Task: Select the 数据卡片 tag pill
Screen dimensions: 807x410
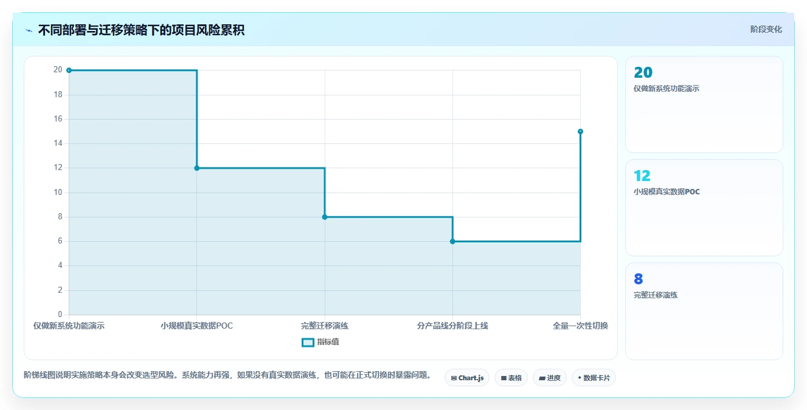Action: click(594, 378)
